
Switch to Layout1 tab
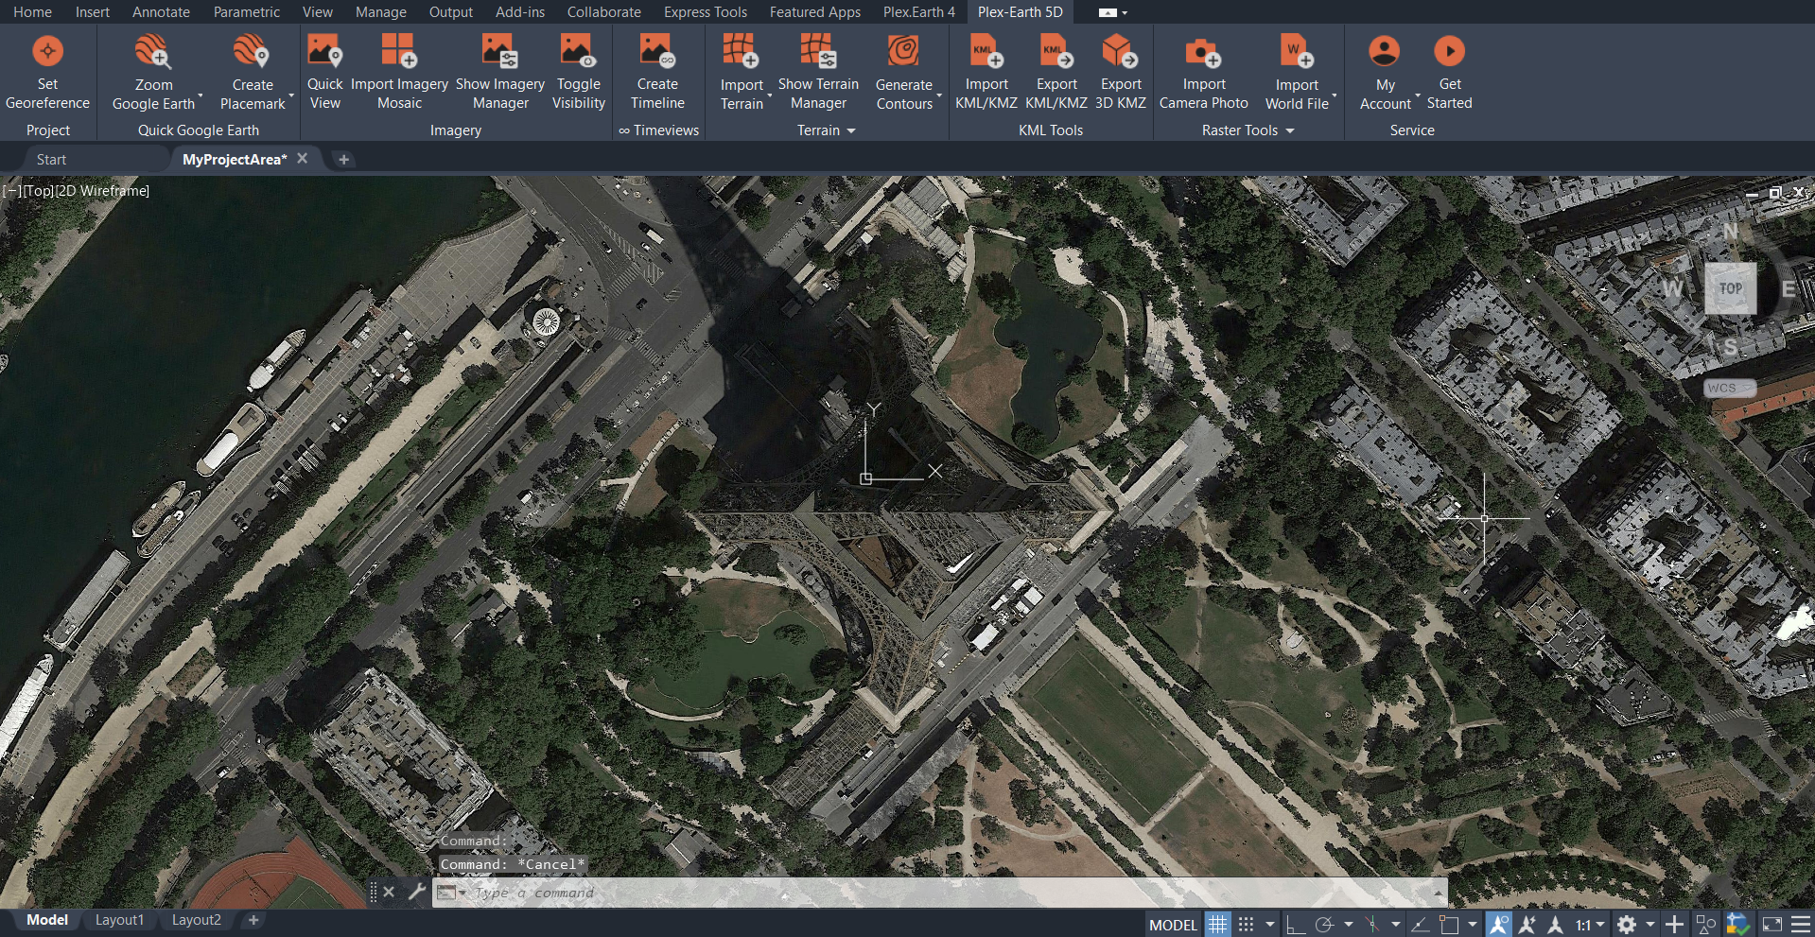click(x=119, y=920)
